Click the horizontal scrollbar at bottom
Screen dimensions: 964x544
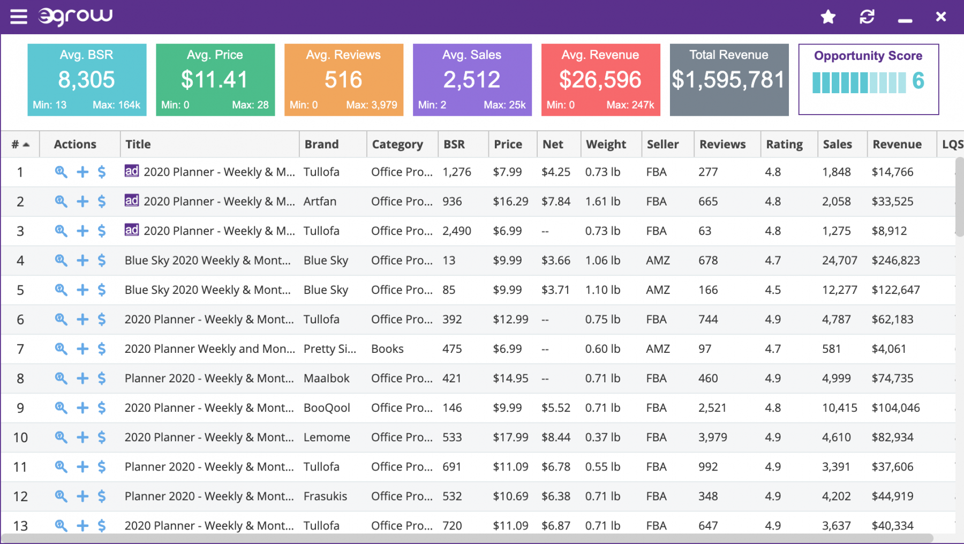[x=467, y=538]
